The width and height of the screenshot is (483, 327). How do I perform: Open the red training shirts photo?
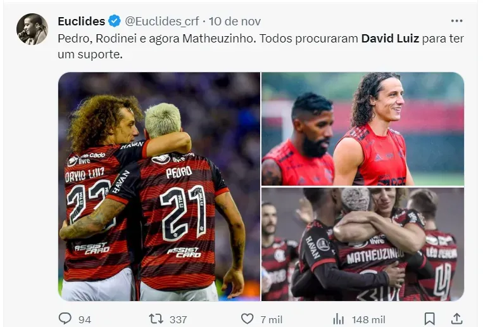click(363, 129)
